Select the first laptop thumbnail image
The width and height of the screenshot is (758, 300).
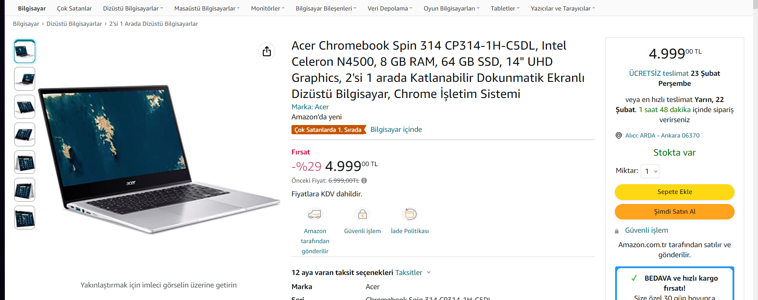pyautogui.click(x=25, y=51)
